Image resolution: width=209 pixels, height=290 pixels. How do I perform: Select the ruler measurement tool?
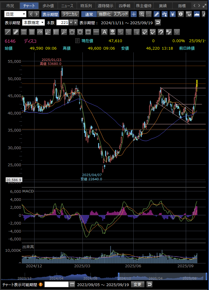16,32
